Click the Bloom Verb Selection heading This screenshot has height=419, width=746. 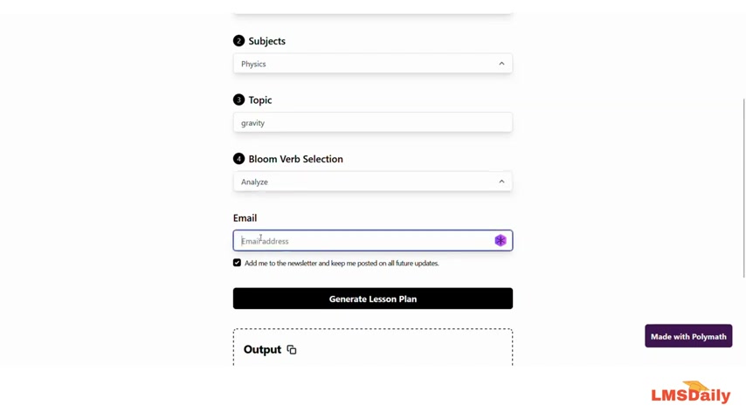295,159
